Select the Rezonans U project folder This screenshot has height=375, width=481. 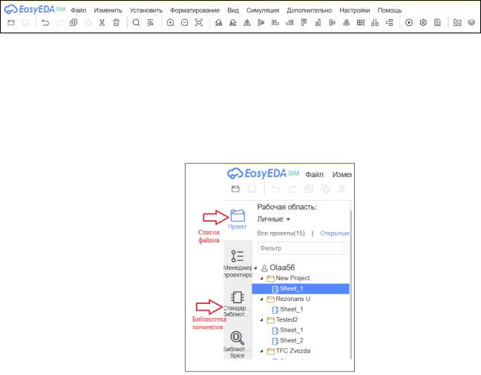[289, 299]
